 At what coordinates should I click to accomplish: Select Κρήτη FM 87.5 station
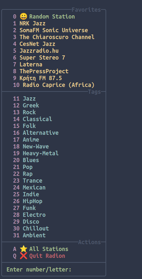pos(41,78)
